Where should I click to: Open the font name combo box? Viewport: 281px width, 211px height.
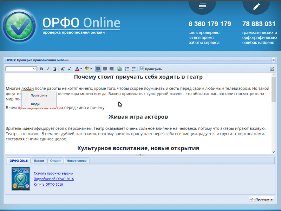click(21, 69)
